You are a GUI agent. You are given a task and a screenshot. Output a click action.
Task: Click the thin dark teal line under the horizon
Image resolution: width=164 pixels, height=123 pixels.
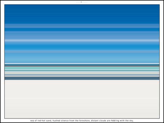[x=82, y=65]
